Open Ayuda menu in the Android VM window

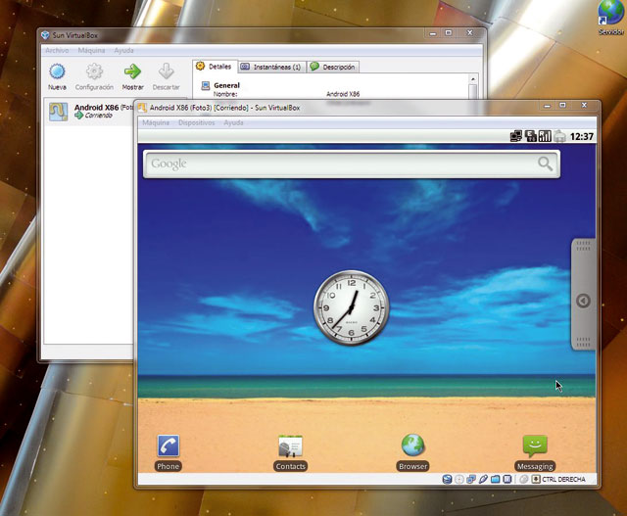(233, 122)
